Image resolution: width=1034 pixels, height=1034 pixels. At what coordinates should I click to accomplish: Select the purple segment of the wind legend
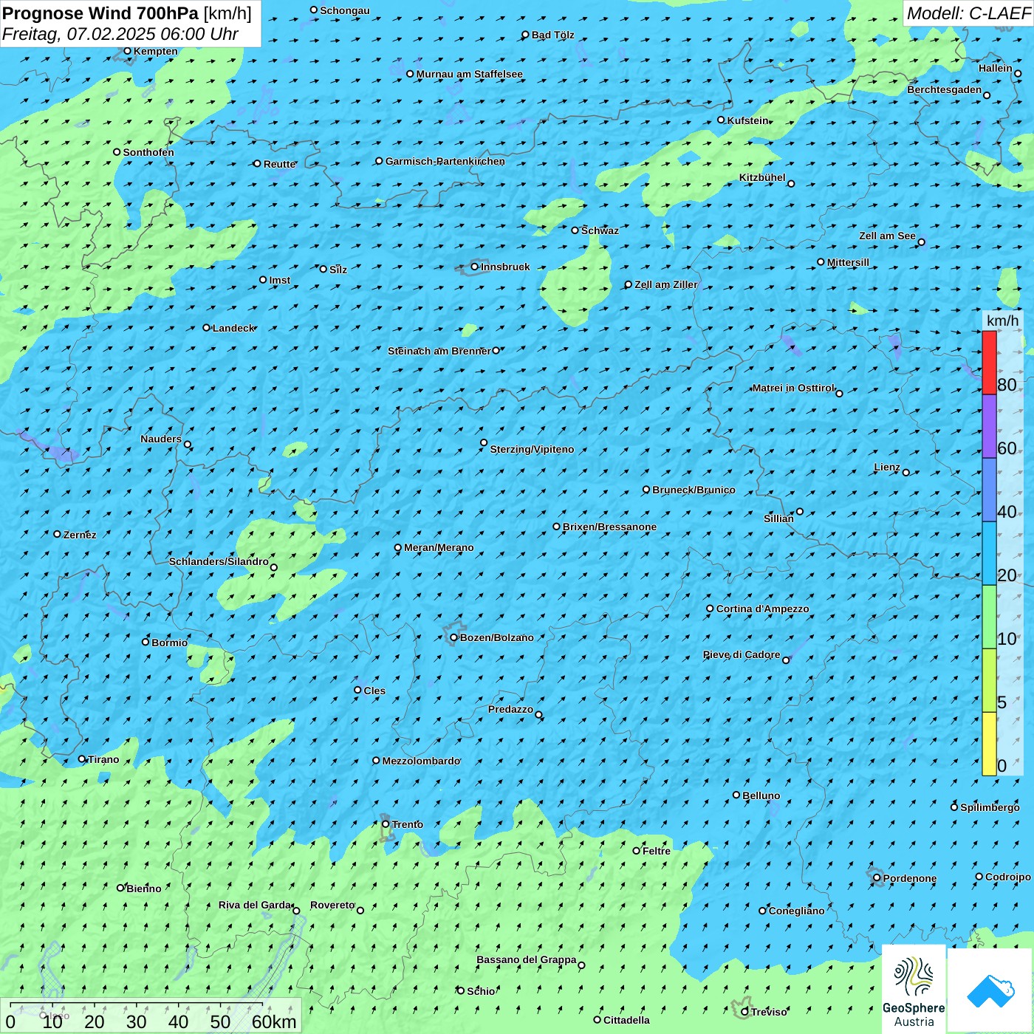pos(989,426)
